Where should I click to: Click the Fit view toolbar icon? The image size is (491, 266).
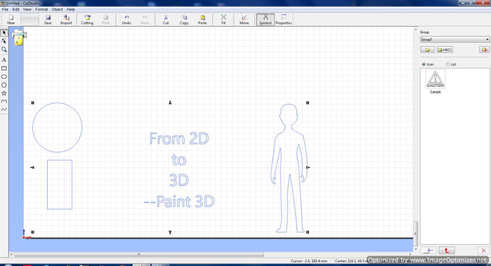click(223, 19)
